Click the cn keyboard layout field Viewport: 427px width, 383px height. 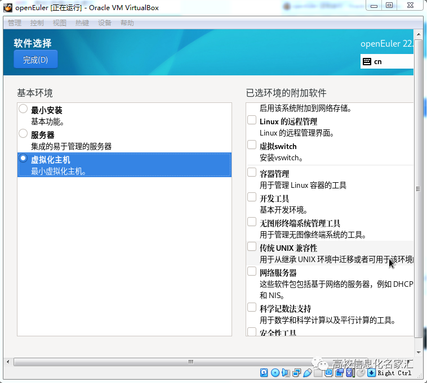[386, 62]
